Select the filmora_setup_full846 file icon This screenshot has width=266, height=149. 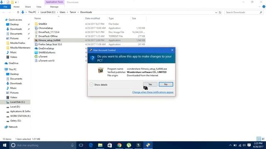click(36, 40)
